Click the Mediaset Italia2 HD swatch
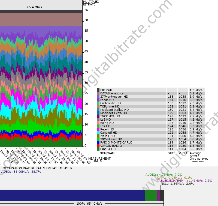This screenshot has width=218, height=206. pos(98,109)
